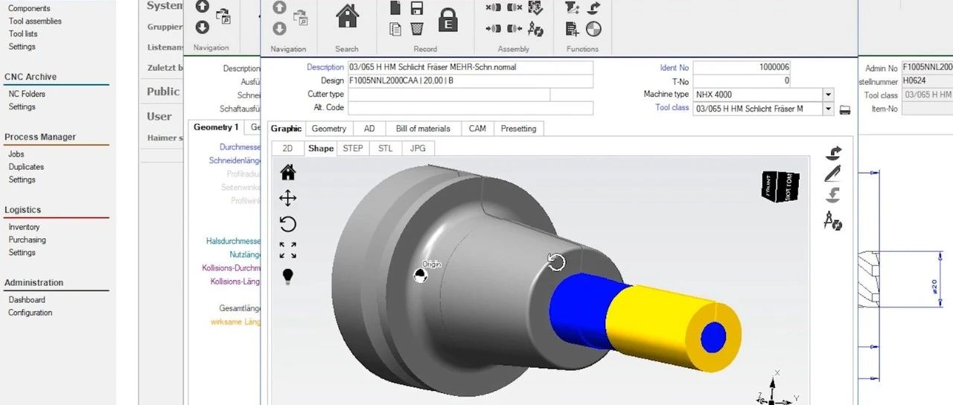Click the Description input field

click(470, 67)
